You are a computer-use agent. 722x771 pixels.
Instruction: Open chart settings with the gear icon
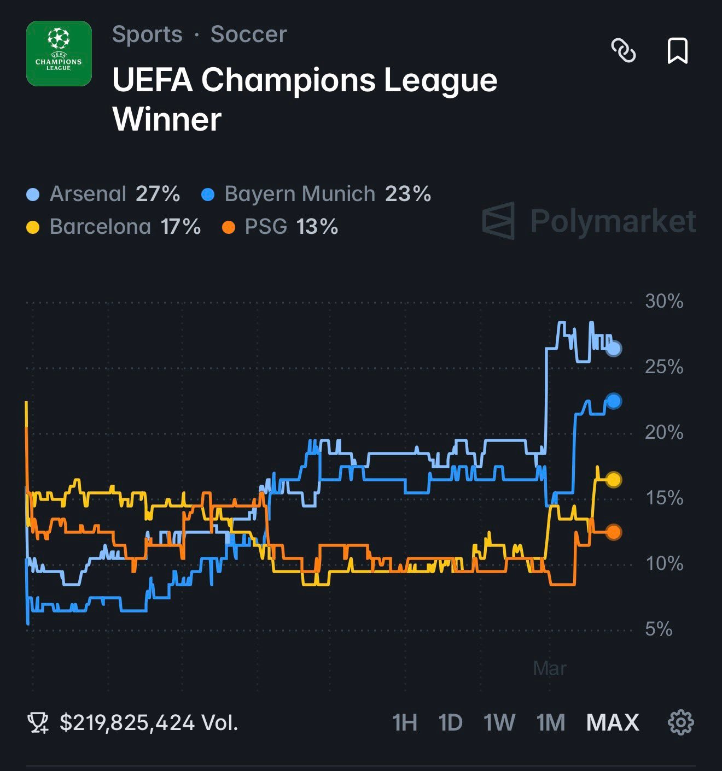tap(681, 722)
